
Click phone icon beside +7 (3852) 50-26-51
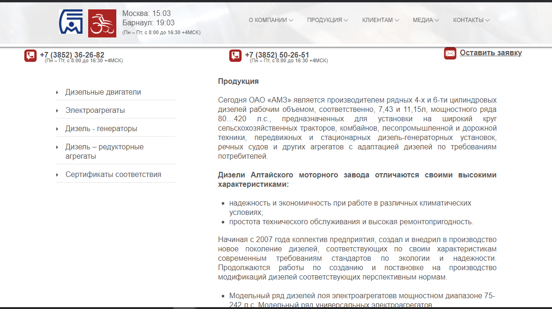tap(235, 56)
